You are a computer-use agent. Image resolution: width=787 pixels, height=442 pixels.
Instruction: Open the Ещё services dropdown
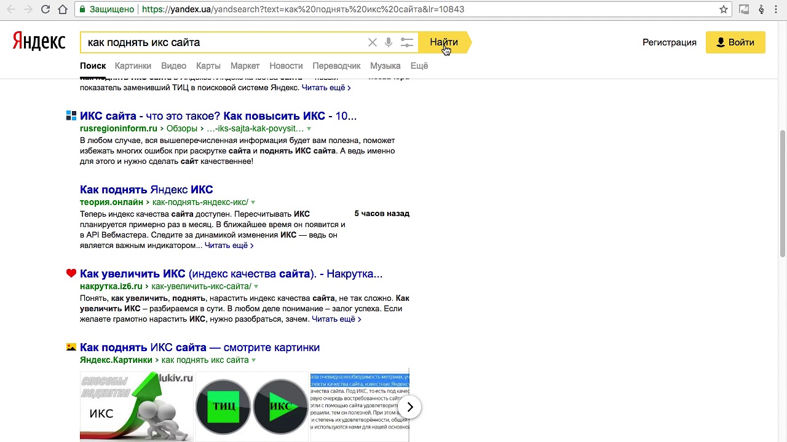click(419, 66)
